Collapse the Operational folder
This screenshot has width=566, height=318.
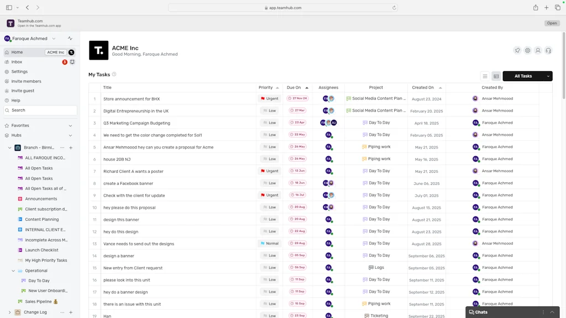(13, 271)
